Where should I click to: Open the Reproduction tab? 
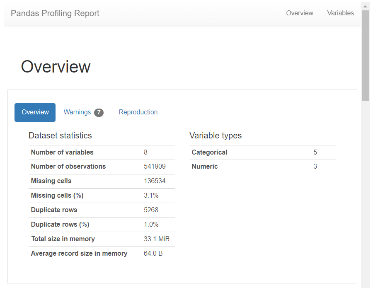coord(138,112)
